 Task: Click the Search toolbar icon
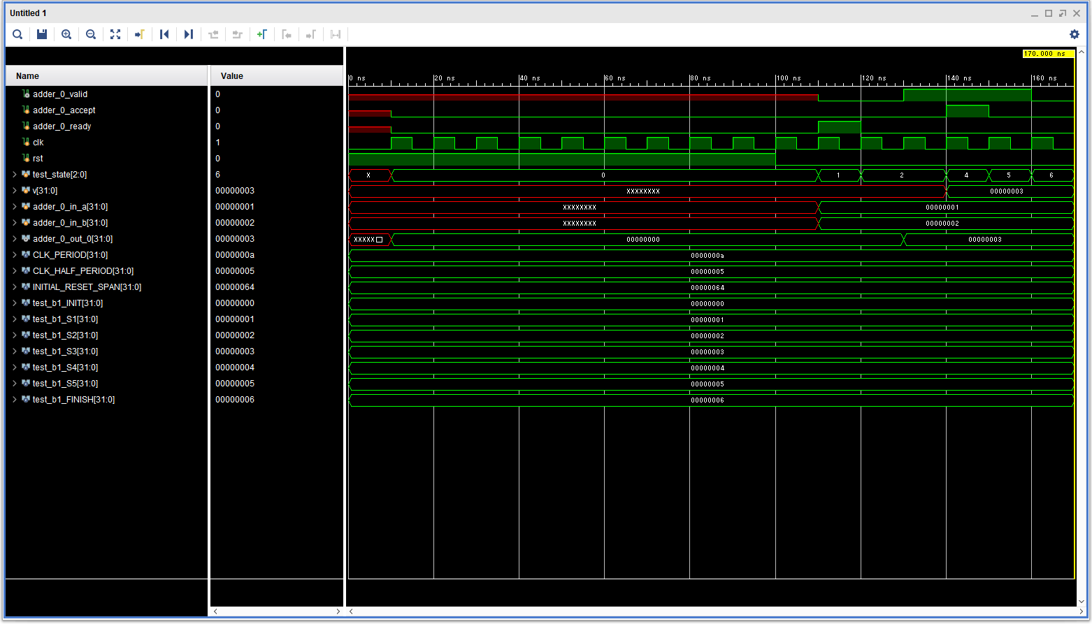pos(17,34)
